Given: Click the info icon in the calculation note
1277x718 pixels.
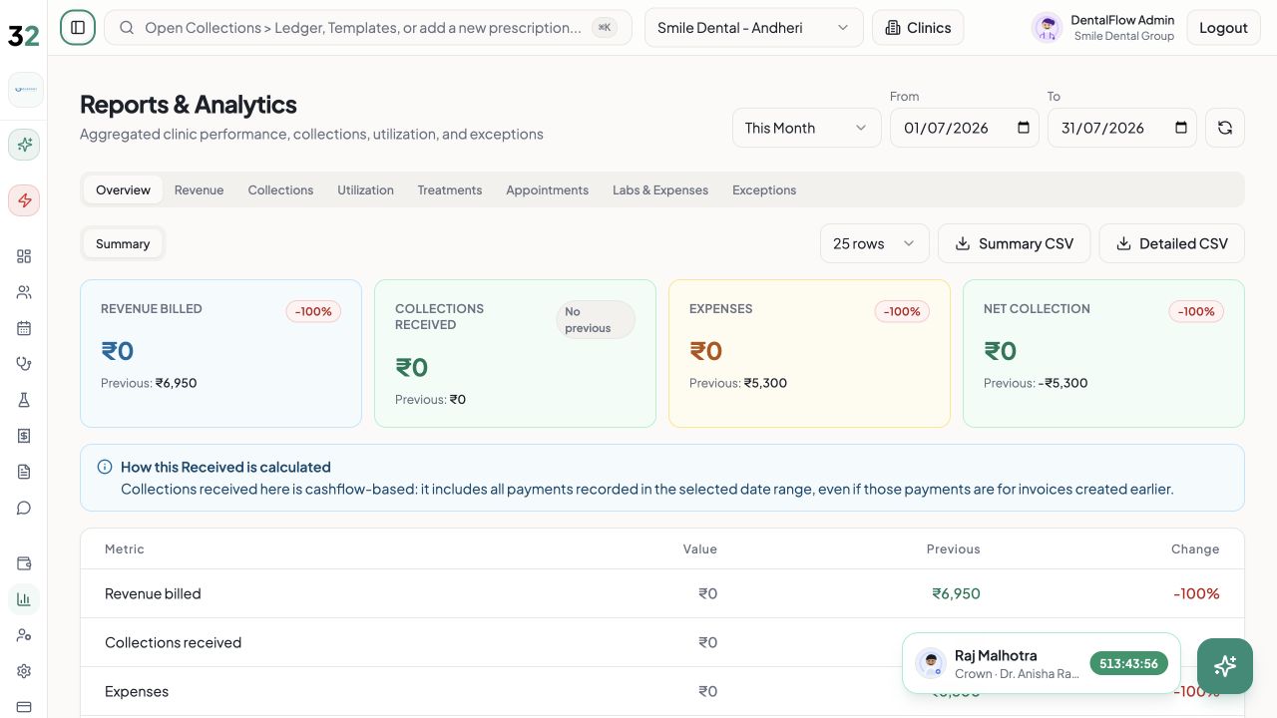Looking at the screenshot, I should click(x=105, y=467).
